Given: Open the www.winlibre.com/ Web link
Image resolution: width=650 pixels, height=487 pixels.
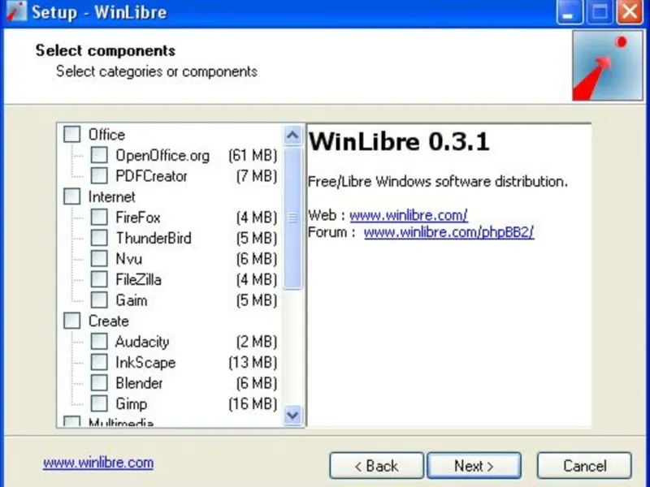Looking at the screenshot, I should click(409, 215).
